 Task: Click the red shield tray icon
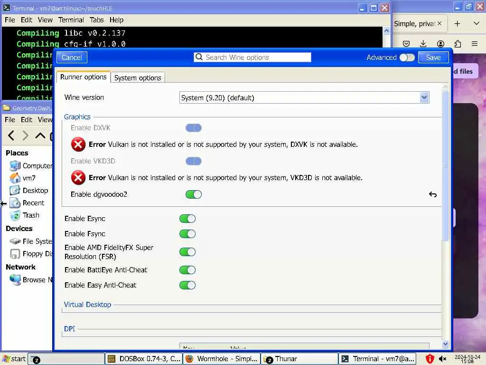tap(430, 359)
